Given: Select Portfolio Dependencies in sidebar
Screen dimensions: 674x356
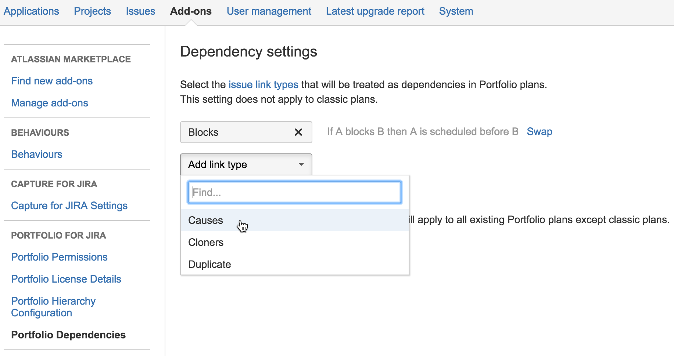Looking at the screenshot, I should (x=68, y=335).
